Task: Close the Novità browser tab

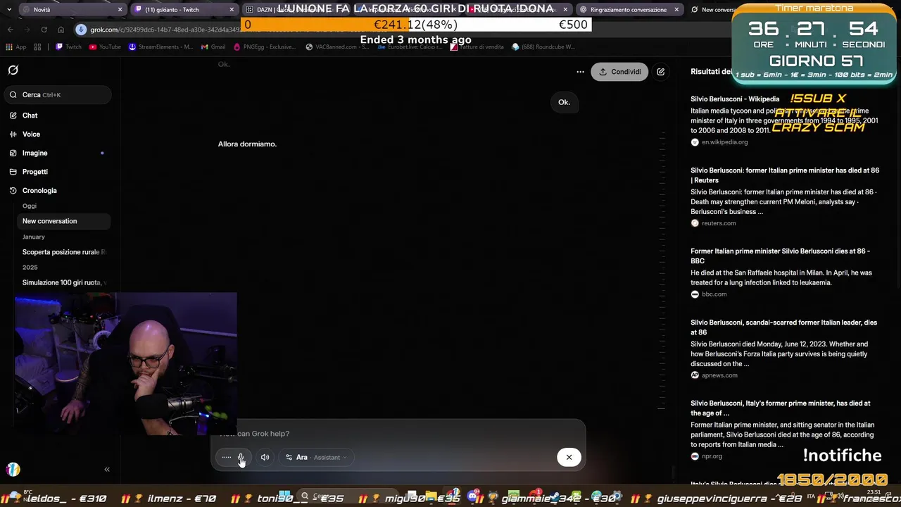Action: [x=120, y=10]
